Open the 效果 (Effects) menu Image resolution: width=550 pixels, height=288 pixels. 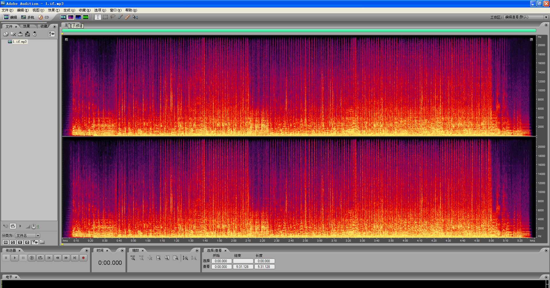54,10
